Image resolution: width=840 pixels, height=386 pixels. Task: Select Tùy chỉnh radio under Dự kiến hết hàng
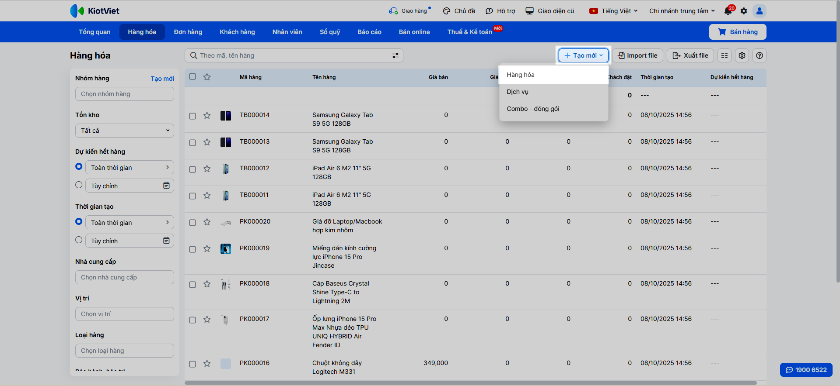tap(79, 185)
